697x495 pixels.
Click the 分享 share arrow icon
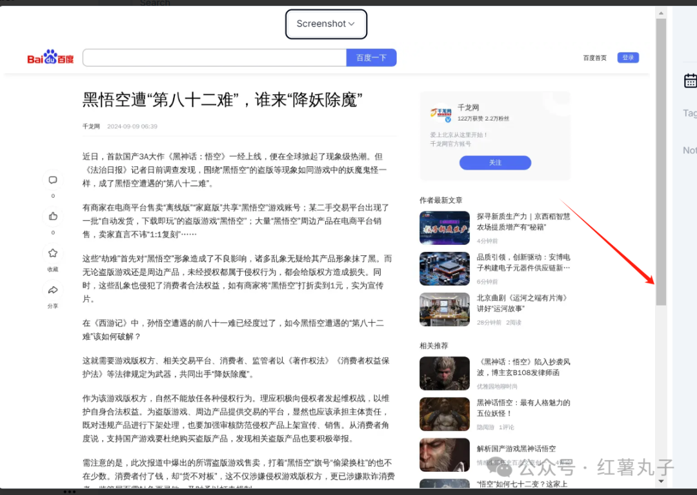[53, 290]
